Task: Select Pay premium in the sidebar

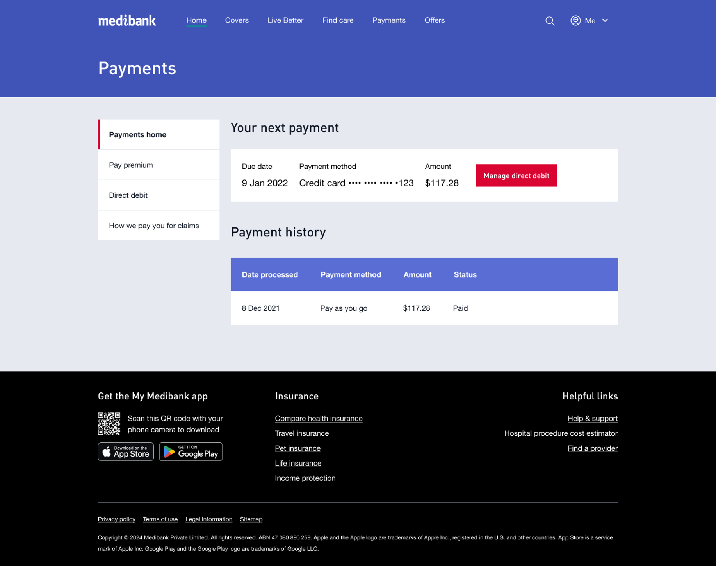Action: 131,165
